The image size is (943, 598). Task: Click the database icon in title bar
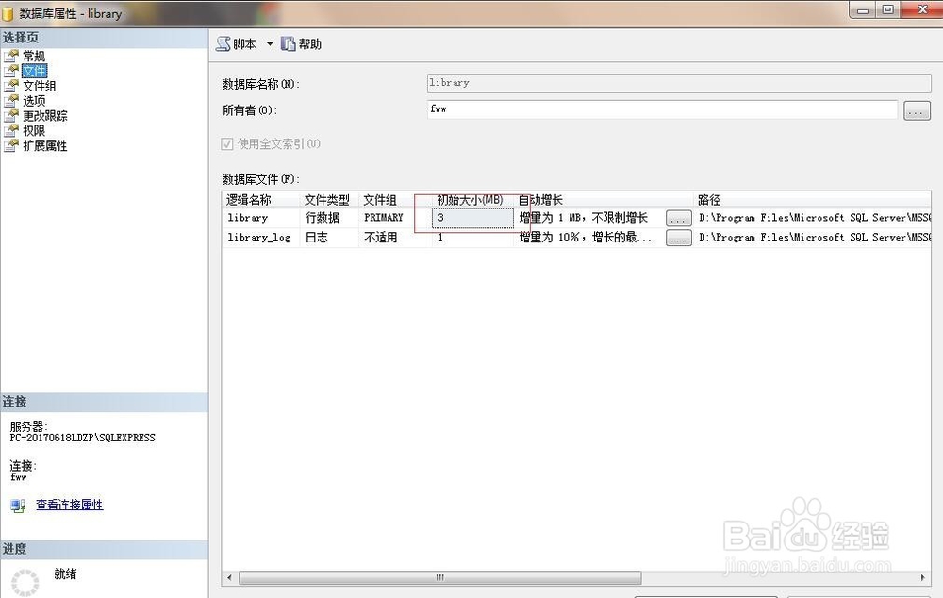pyautogui.click(x=8, y=13)
